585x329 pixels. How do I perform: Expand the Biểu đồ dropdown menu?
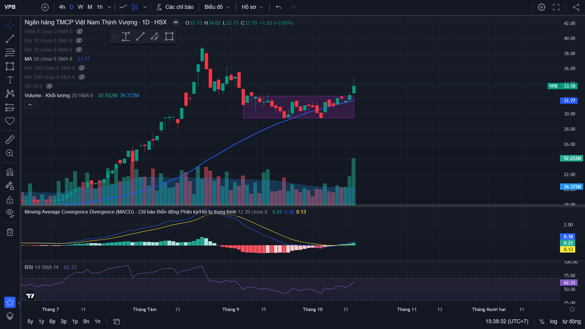[x=217, y=7]
